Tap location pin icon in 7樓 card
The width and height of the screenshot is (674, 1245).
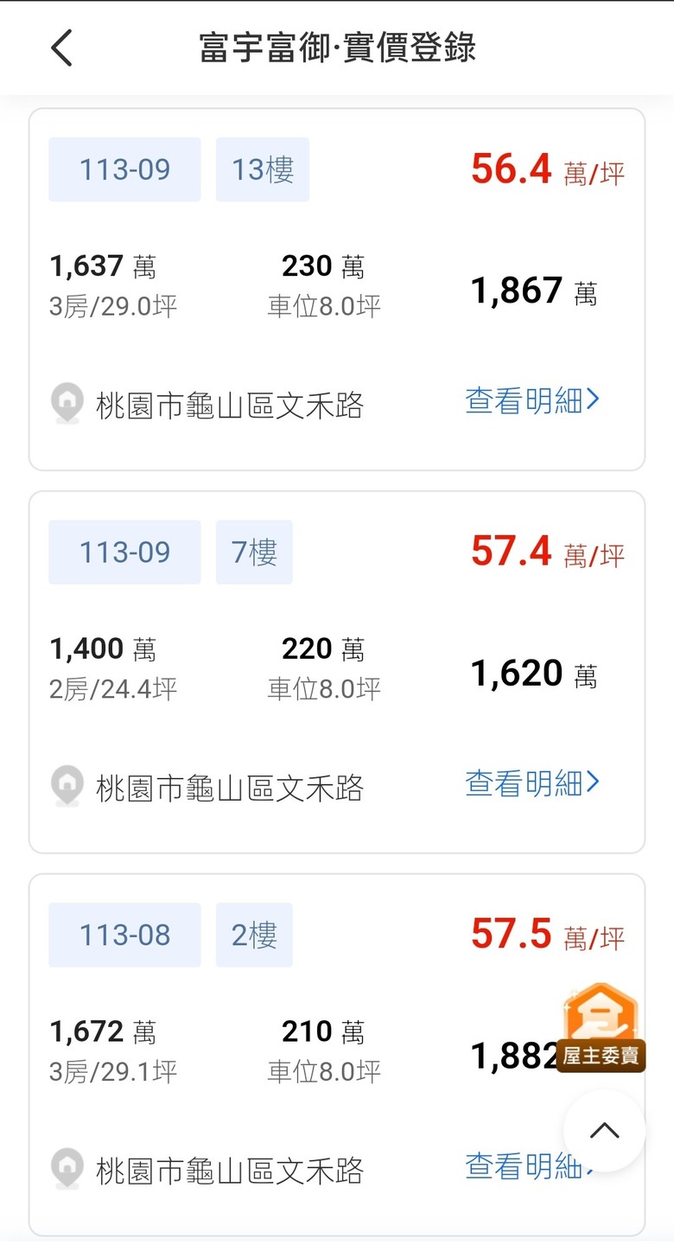[67, 787]
